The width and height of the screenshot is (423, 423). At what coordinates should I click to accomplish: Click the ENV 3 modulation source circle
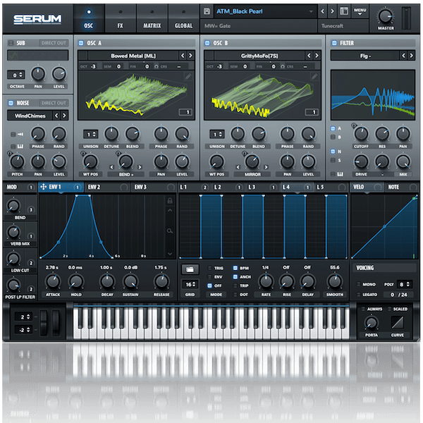pyautogui.click(x=171, y=187)
